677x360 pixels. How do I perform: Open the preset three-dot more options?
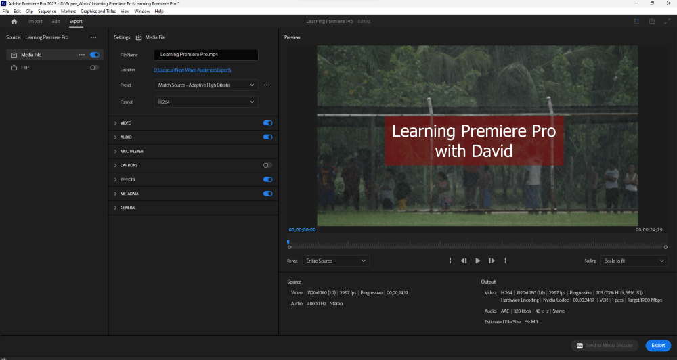[267, 85]
